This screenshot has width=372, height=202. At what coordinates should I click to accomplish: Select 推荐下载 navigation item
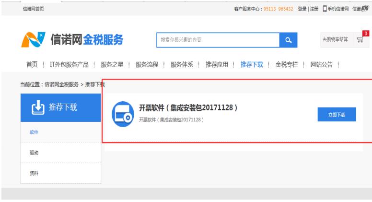[x=252, y=65]
